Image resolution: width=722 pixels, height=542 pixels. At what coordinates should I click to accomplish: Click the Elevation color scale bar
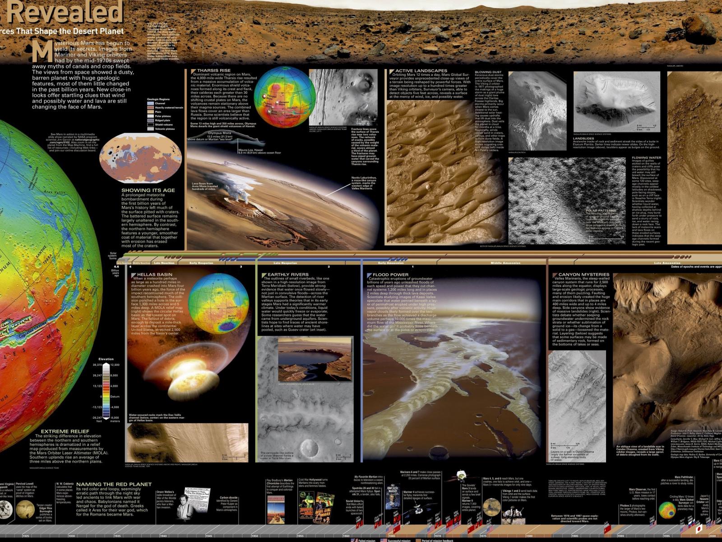(106, 391)
